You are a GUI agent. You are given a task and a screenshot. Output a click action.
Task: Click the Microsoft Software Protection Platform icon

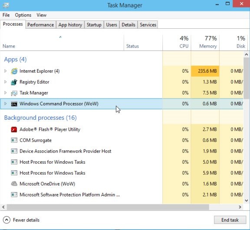click(14, 195)
